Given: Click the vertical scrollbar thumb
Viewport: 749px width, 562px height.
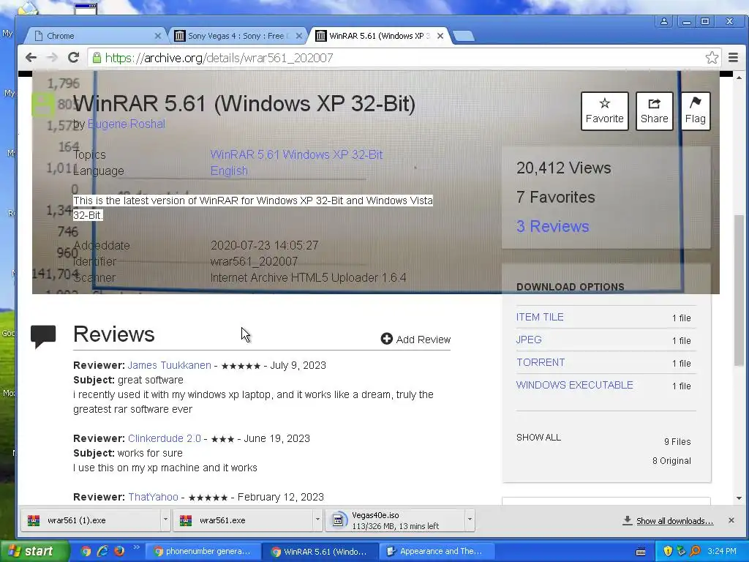Looking at the screenshot, I should tap(739, 291).
